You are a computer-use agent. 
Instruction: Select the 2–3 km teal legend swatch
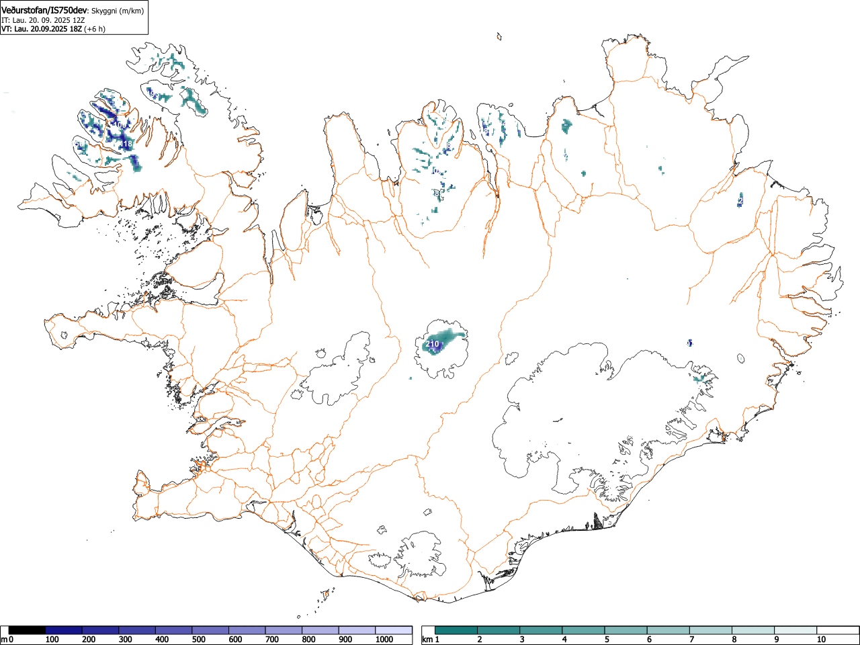click(x=499, y=630)
